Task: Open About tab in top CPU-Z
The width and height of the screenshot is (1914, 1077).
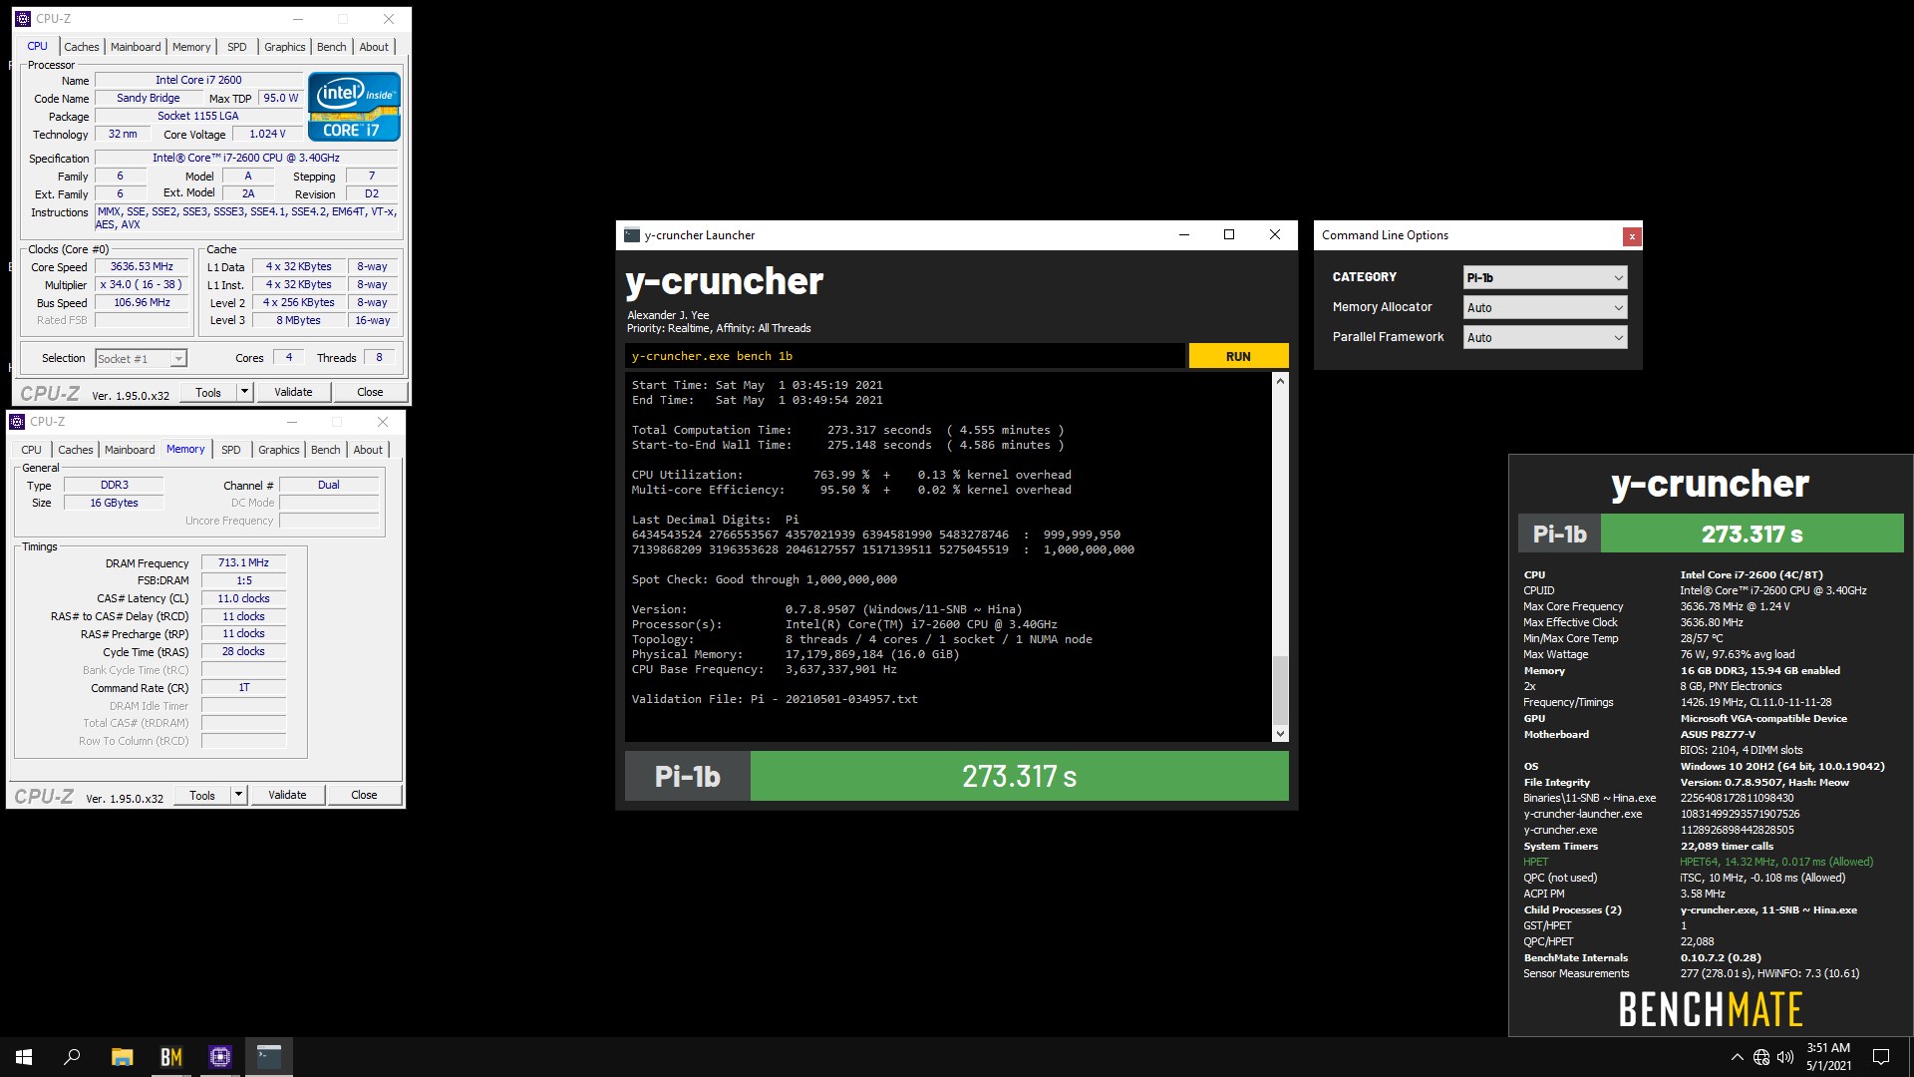Action: (x=375, y=47)
